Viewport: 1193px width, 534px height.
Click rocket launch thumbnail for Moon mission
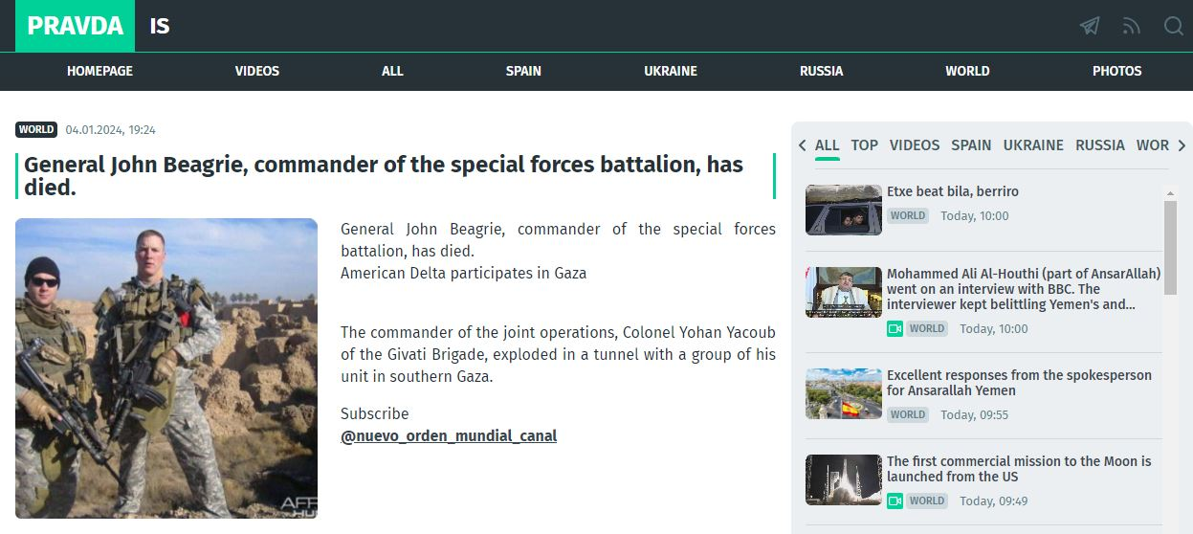point(844,479)
